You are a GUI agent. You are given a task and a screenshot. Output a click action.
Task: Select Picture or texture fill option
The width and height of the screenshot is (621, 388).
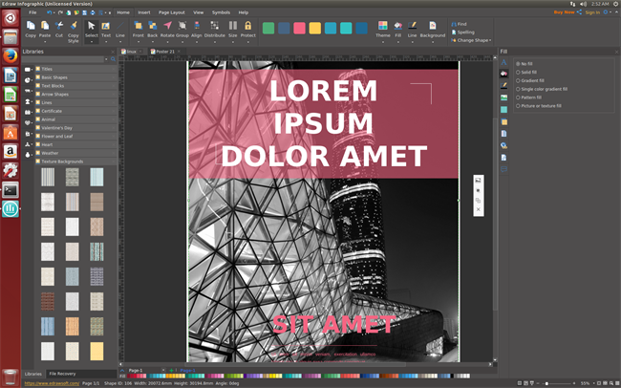(517, 105)
